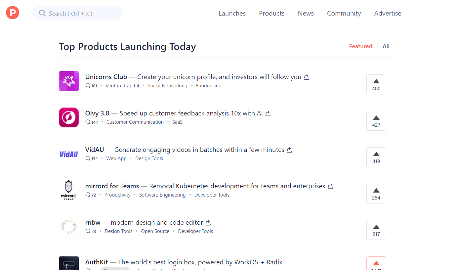Select the Web App topic tag
The width and height of the screenshot is (458, 270).
coord(116,158)
